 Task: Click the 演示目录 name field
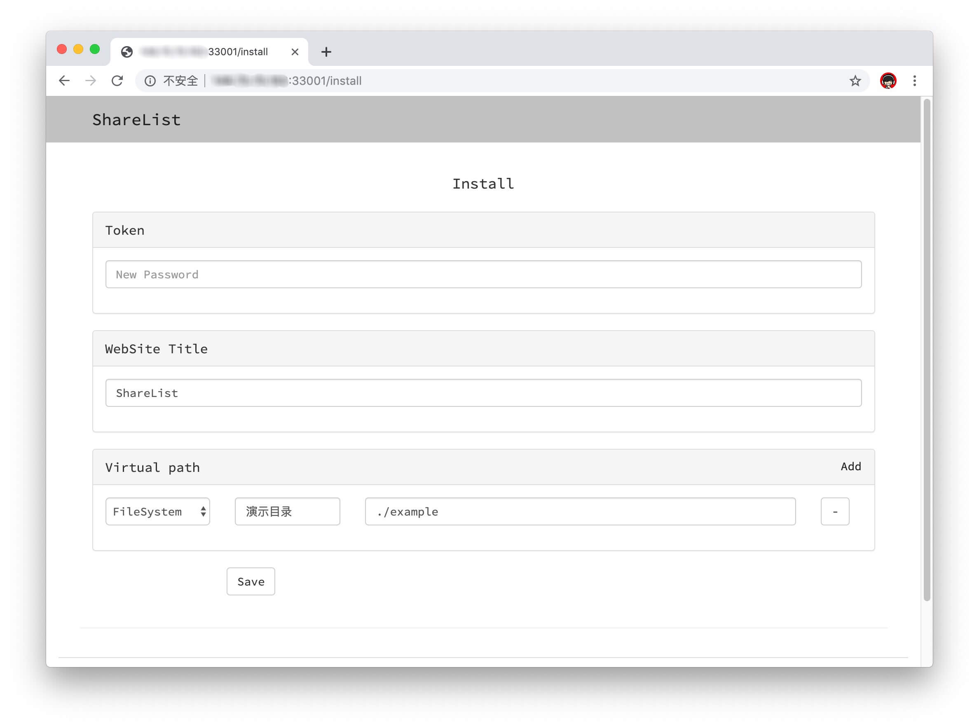click(287, 512)
